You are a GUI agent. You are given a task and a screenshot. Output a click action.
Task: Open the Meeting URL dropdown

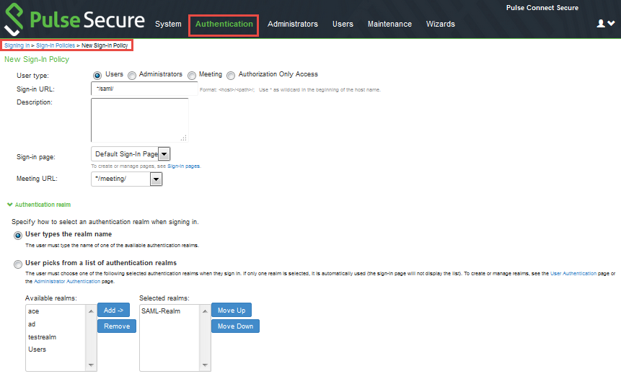pyautogui.click(x=127, y=179)
